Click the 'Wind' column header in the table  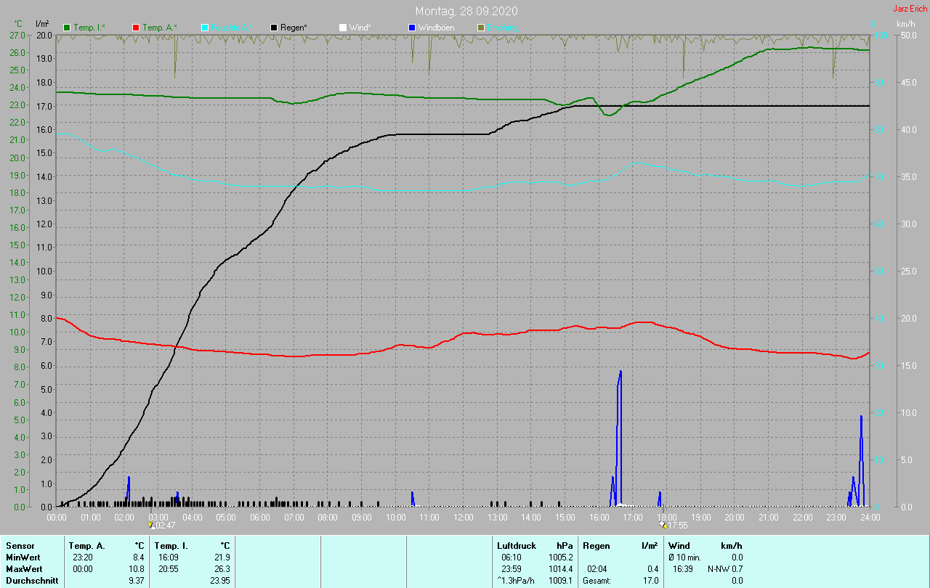click(679, 546)
